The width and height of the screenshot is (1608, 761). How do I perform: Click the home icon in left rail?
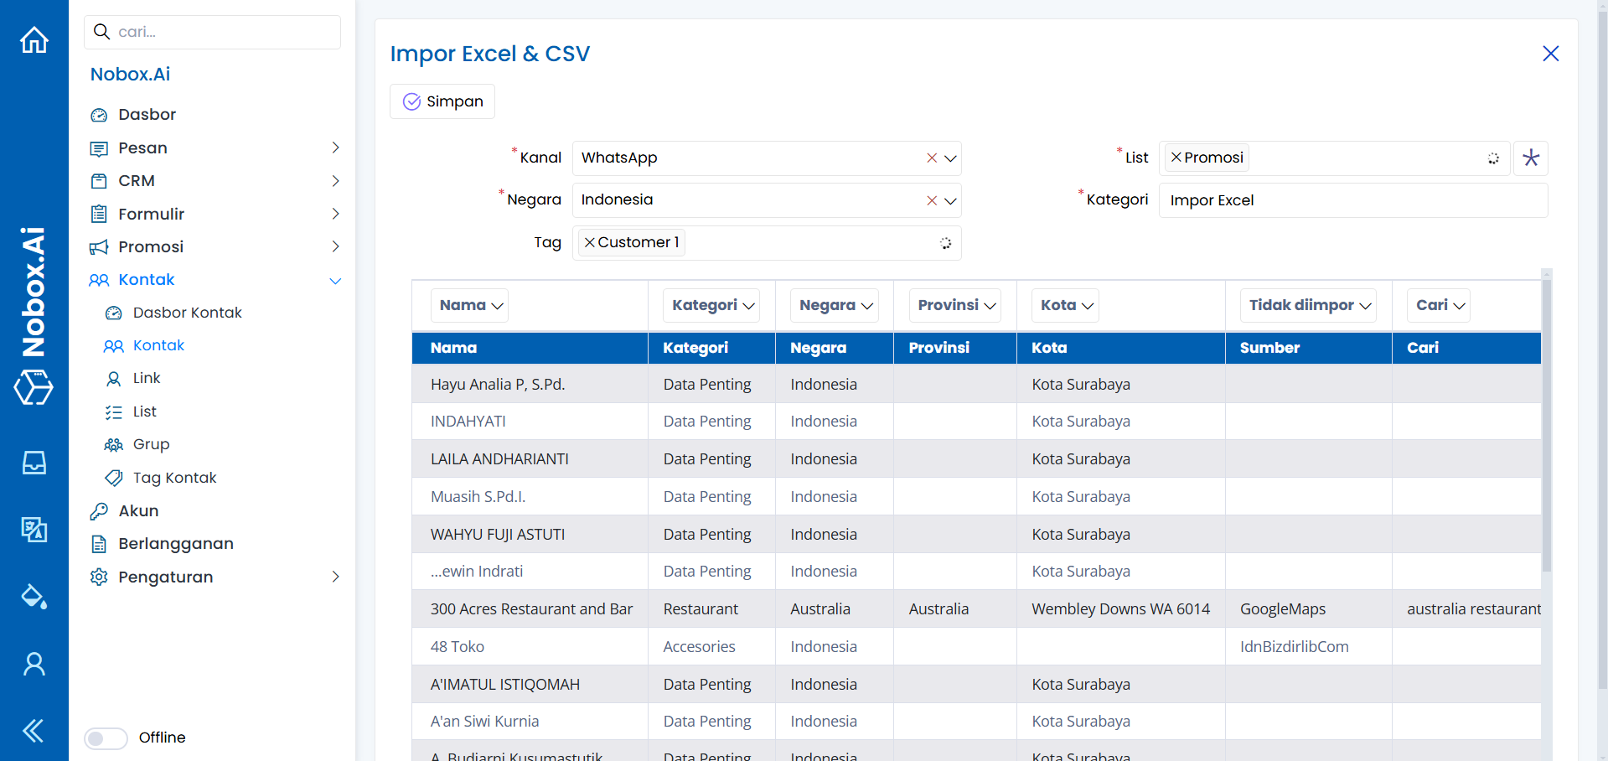[x=34, y=39]
